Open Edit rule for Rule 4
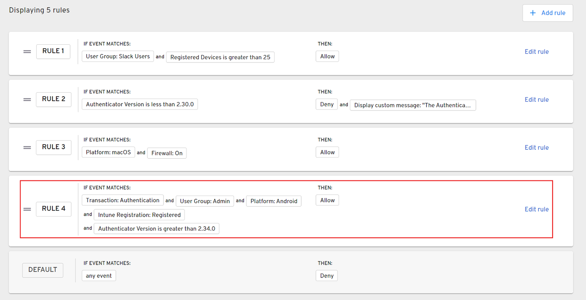586x300 pixels. [x=536, y=209]
